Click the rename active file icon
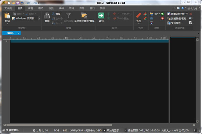The height and width of the screenshot is (134, 202). tap(191, 18)
